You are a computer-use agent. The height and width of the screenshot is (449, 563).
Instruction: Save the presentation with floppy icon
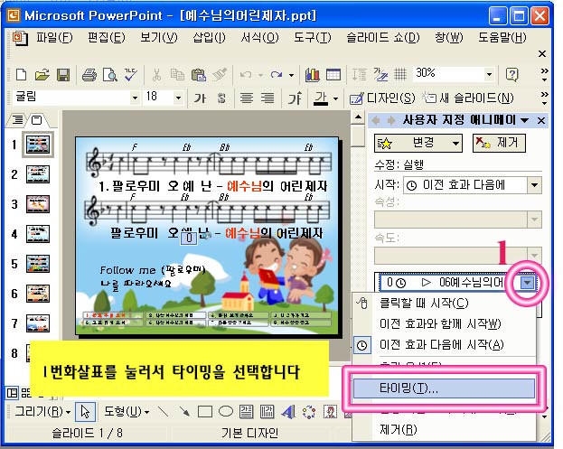[63, 75]
